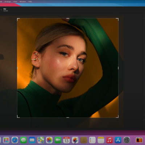145x145 pixels.
Task: Open the portrait thumbnail in dock
Action: point(139,140)
